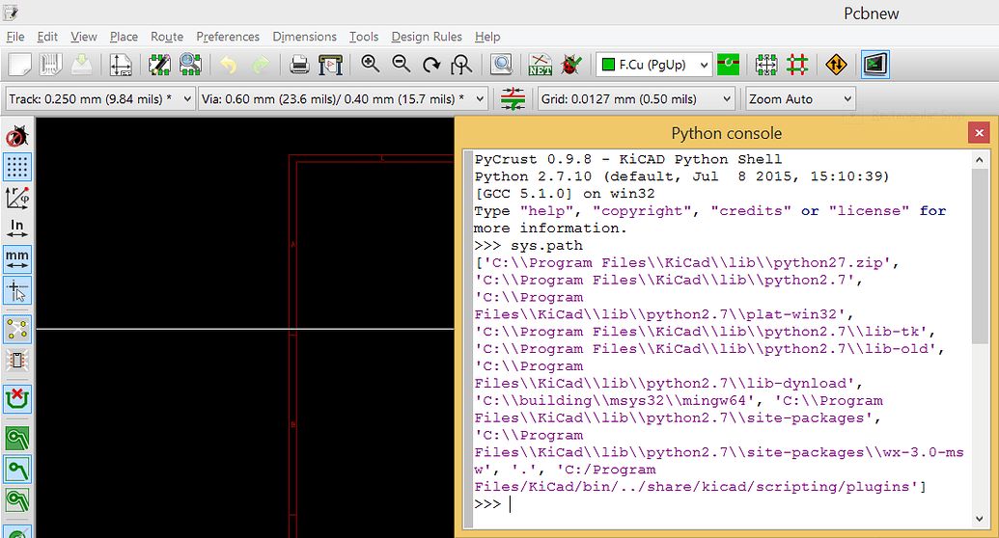The width and height of the screenshot is (999, 538).
Task: Open Page settings from toolbar
Action: click(121, 65)
